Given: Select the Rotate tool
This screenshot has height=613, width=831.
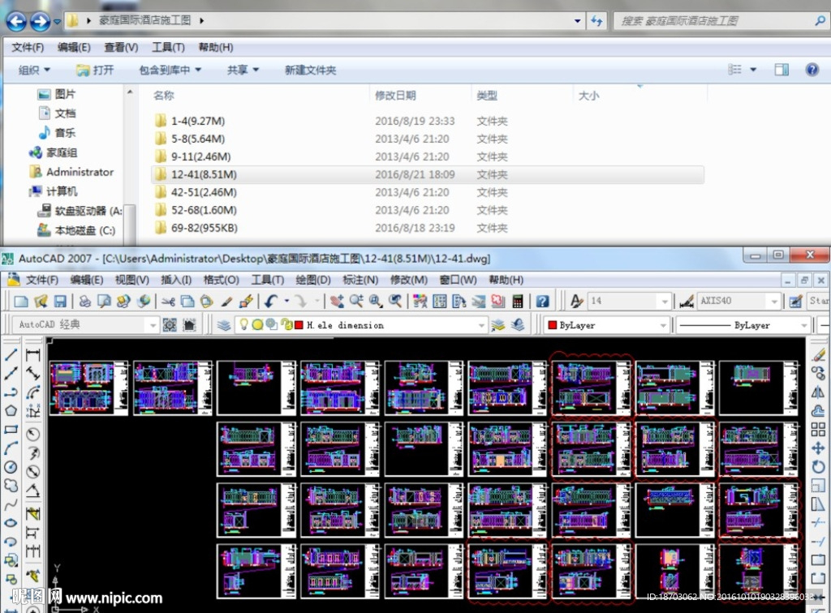Looking at the screenshot, I should 818,466.
